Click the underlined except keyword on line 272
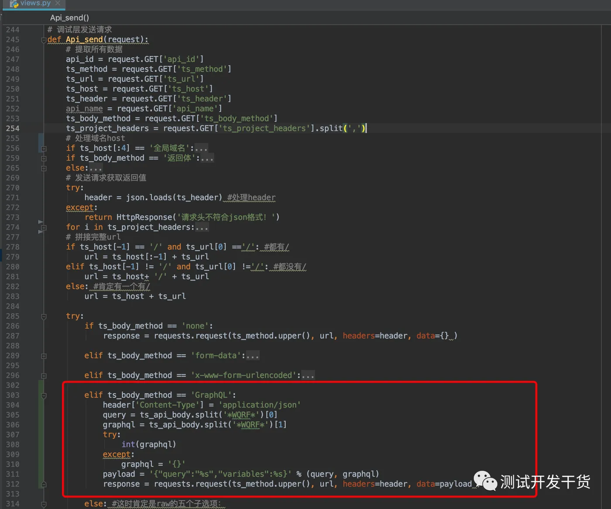The image size is (611, 509). coord(79,207)
